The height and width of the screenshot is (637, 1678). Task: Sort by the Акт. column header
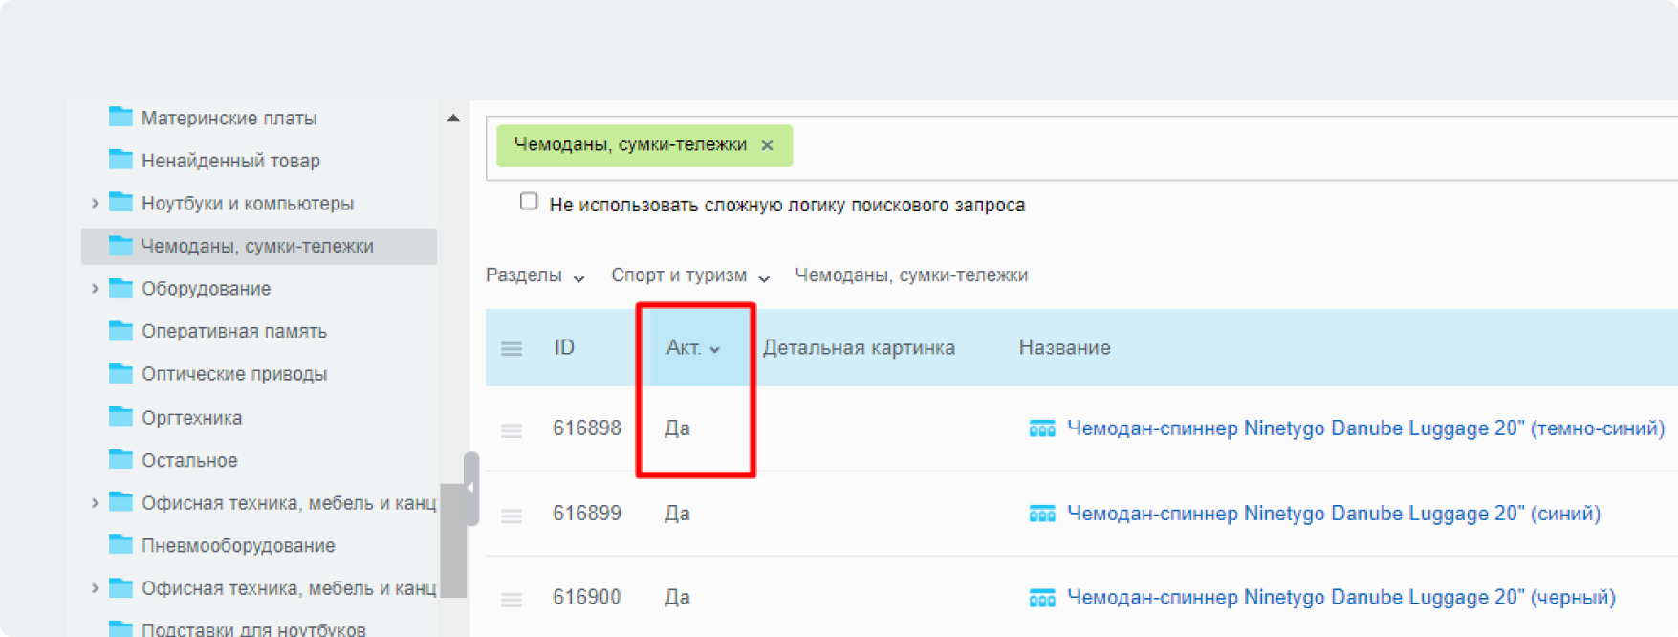693,348
